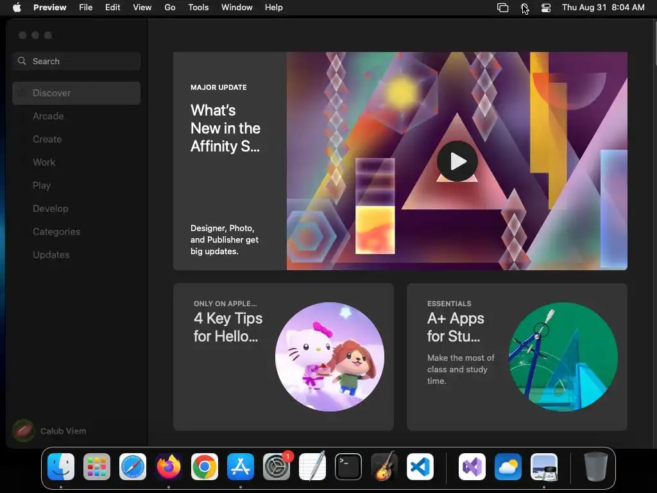Click into the Search field
The width and height of the screenshot is (657, 493).
tap(76, 61)
